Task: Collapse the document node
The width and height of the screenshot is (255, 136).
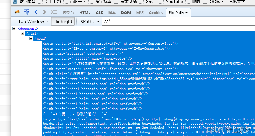Action: 14,29
